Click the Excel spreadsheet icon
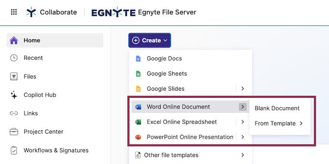The height and width of the screenshot is (164, 329). tap(138, 122)
